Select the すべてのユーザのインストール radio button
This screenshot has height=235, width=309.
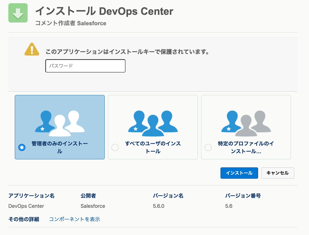pyautogui.click(x=115, y=147)
